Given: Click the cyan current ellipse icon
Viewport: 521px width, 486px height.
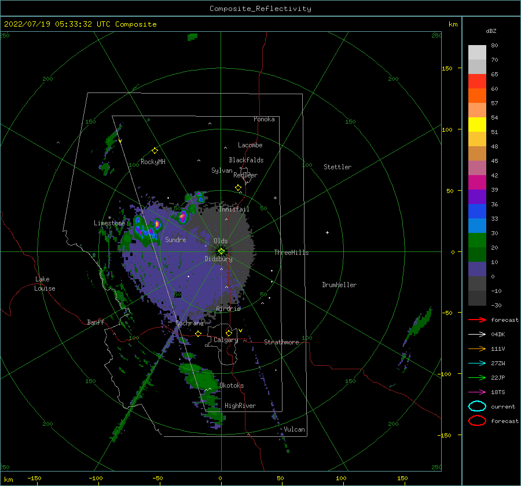Looking at the screenshot, I should (x=477, y=406).
